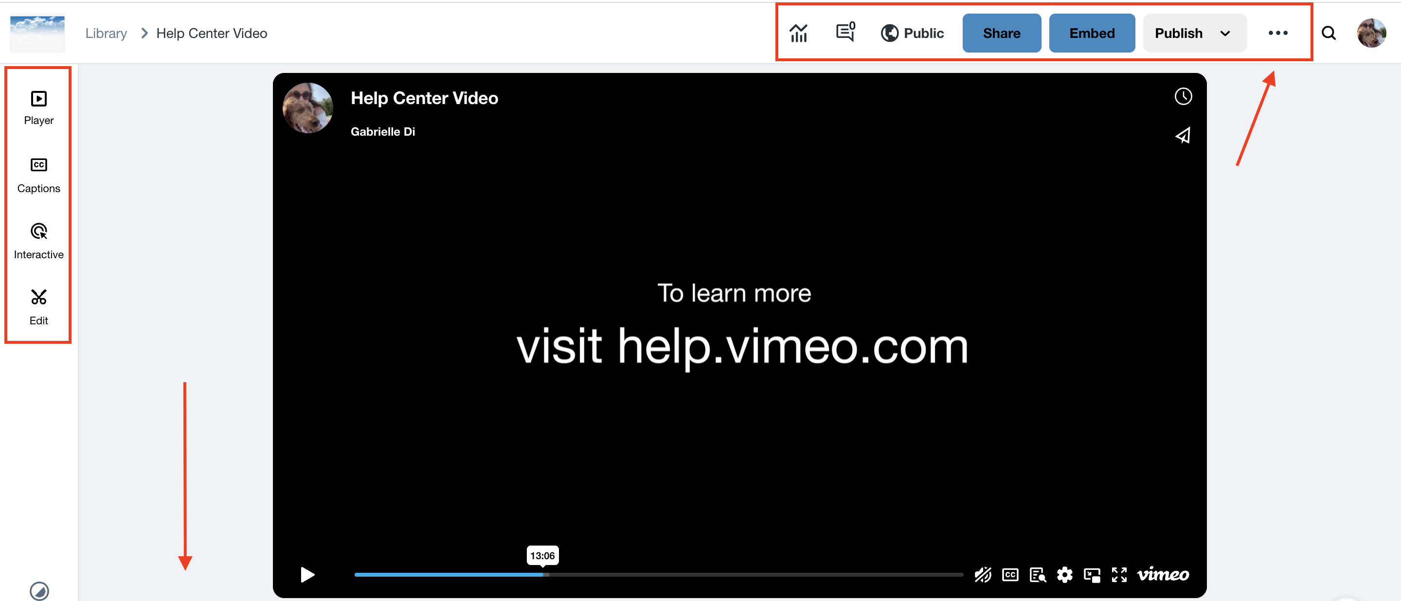Click the Analytics icon for video stats
The image size is (1401, 601).
pyautogui.click(x=798, y=33)
